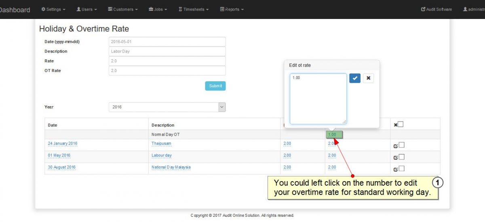Image resolution: width=485 pixels, height=222 pixels.
Task: Open the Timesheets menu
Action: coord(194,9)
